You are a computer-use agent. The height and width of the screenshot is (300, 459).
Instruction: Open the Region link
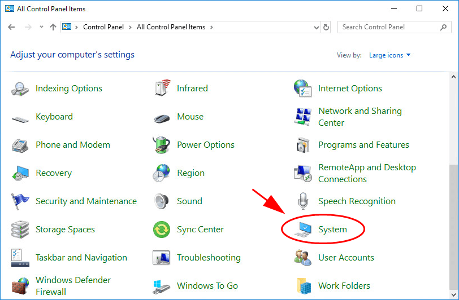[191, 173]
